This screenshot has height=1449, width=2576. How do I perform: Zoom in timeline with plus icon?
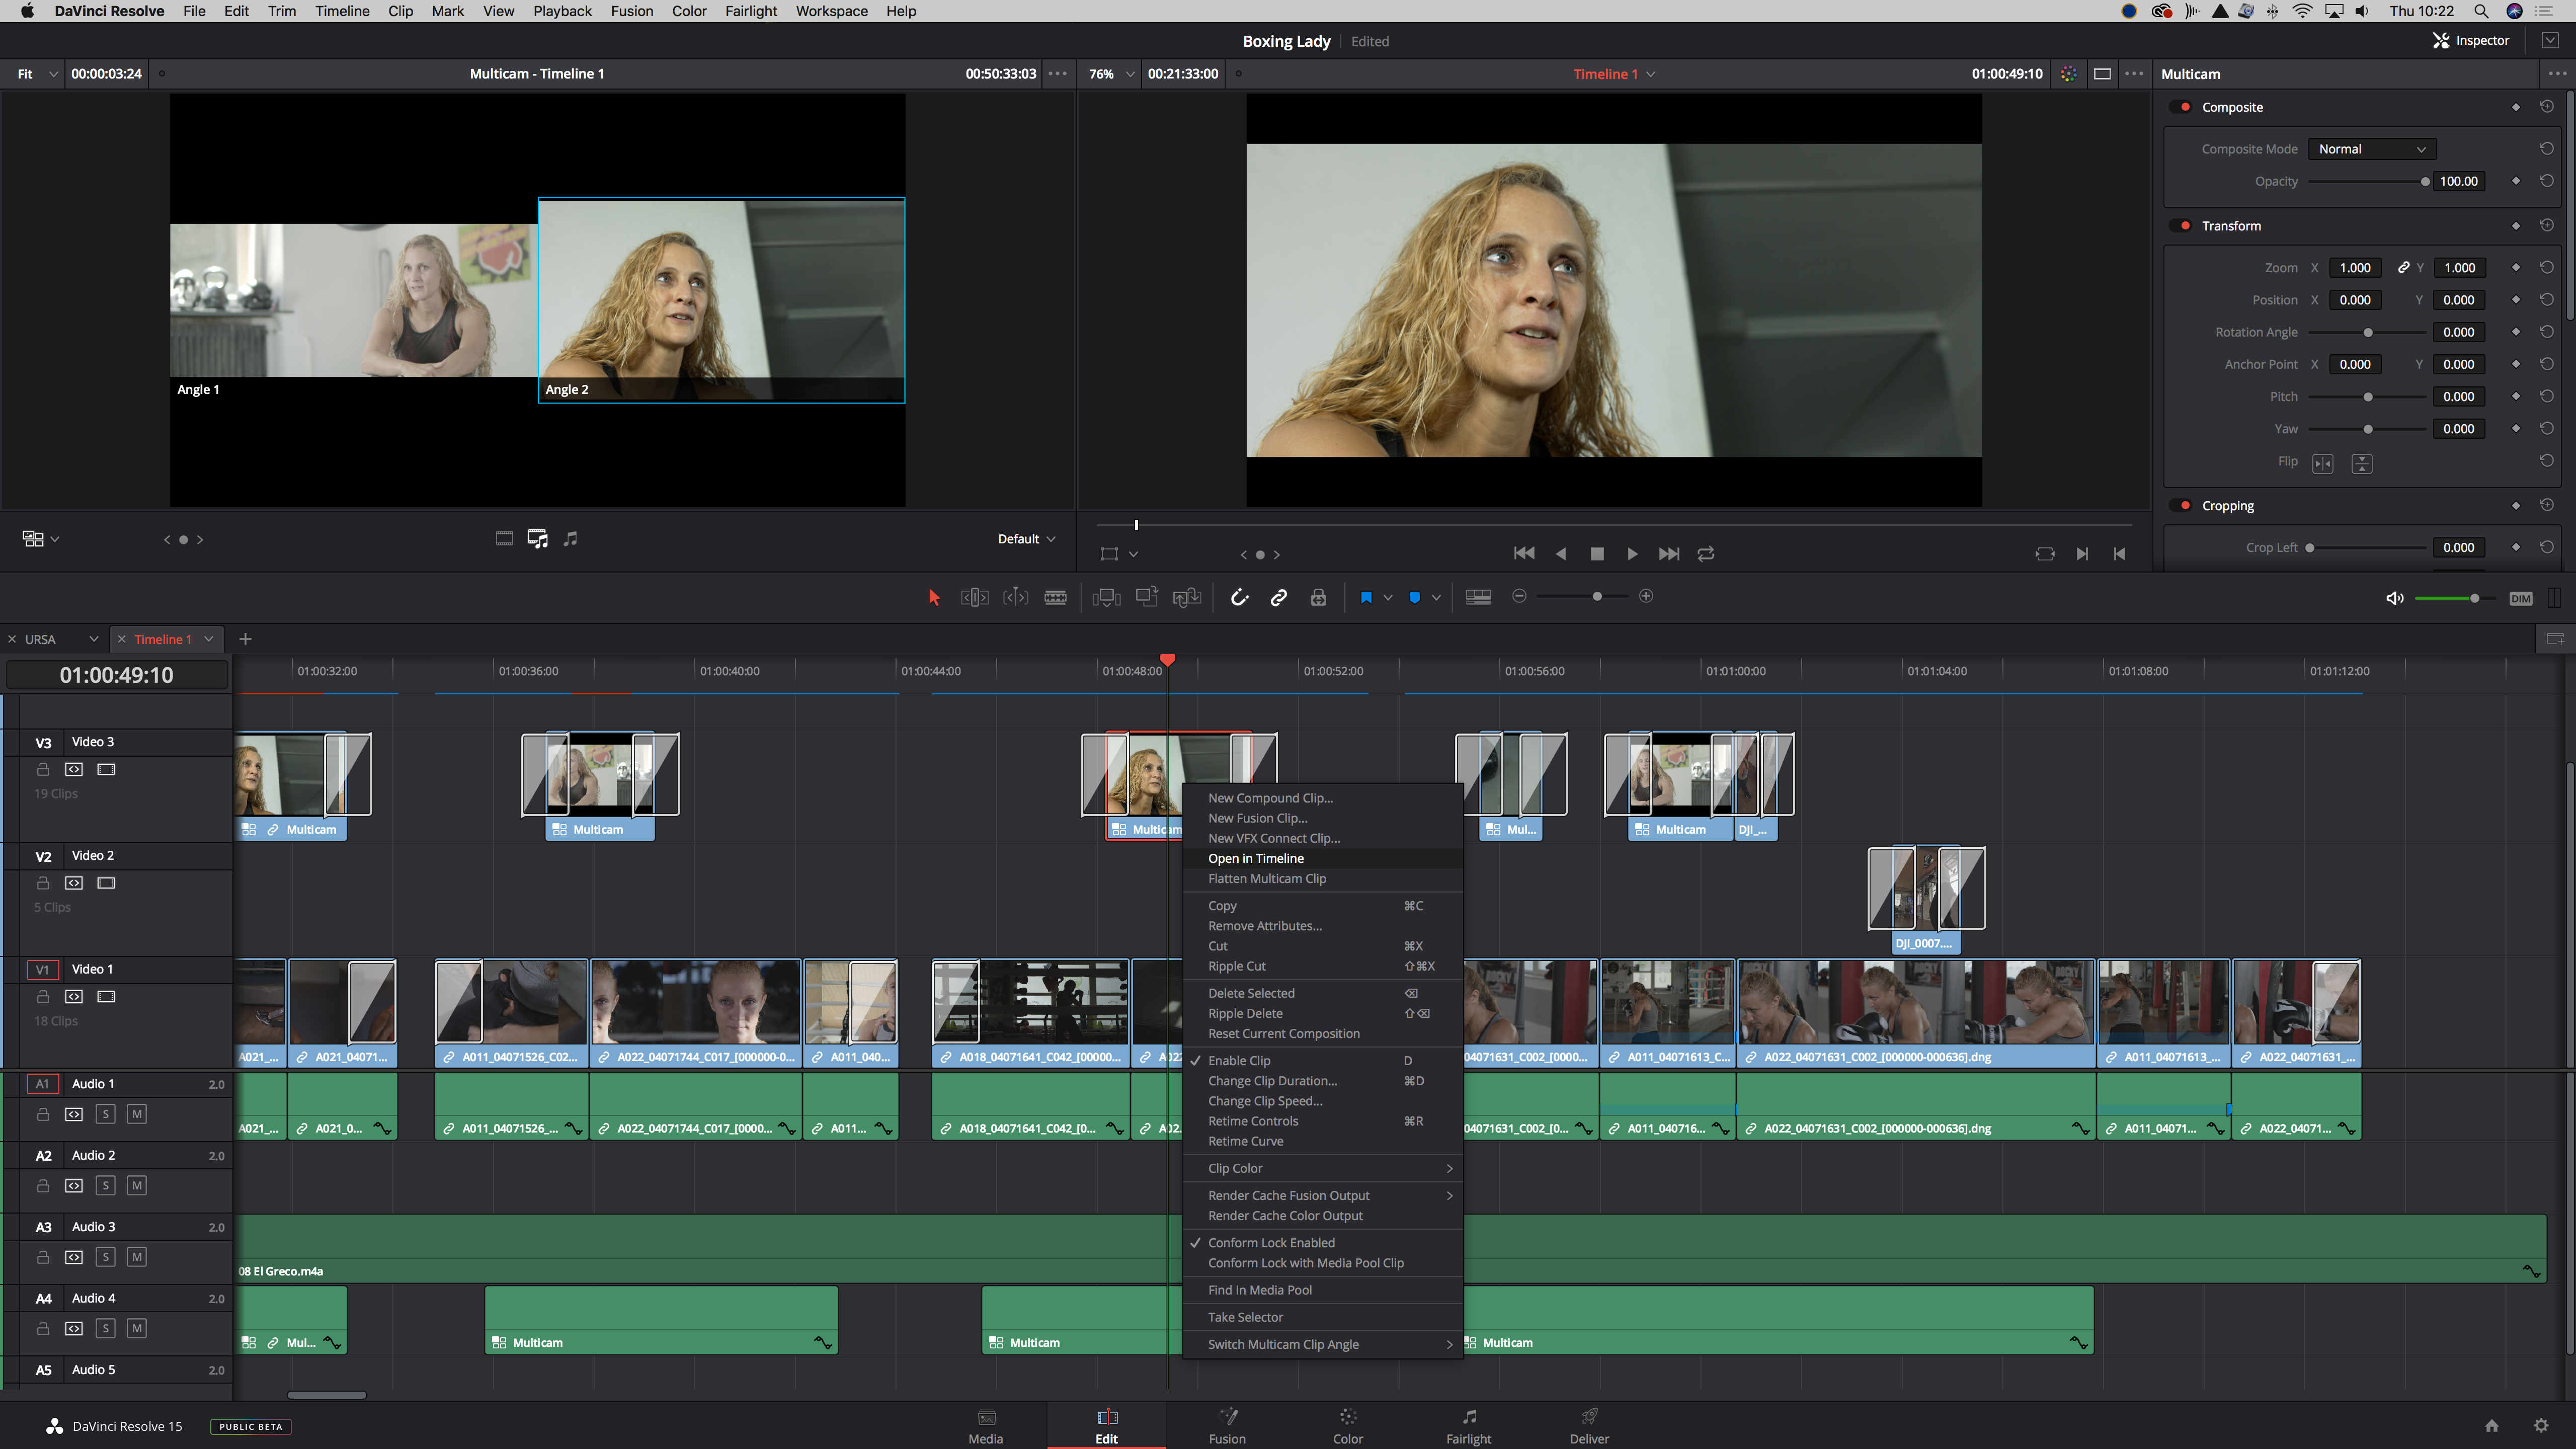tap(1646, 596)
